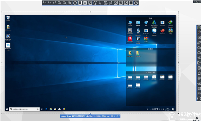Image resolution: width=201 pixels, height=121 pixels.
Task: Click the Recycle Bin icon on captured desktop
Action: [8, 18]
